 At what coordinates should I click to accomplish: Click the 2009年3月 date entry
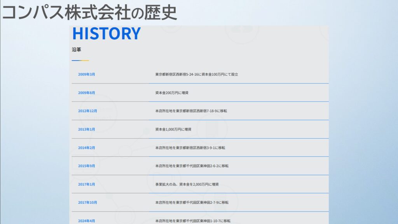click(x=86, y=74)
